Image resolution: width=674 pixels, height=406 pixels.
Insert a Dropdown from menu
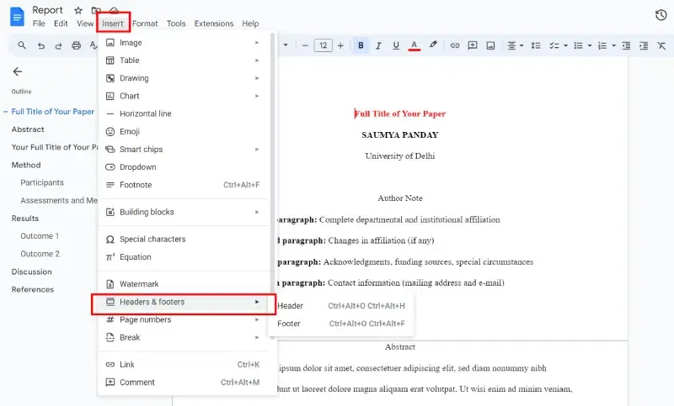[184, 167]
